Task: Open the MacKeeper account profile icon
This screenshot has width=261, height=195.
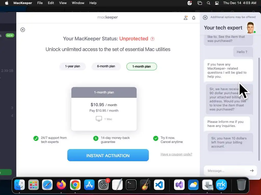Action: tap(186, 18)
